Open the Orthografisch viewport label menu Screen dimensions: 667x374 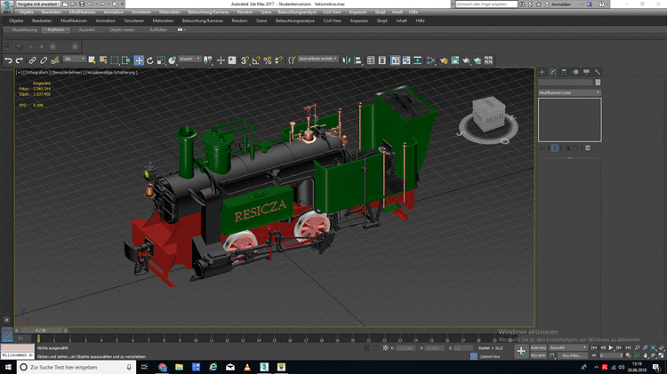(x=36, y=73)
